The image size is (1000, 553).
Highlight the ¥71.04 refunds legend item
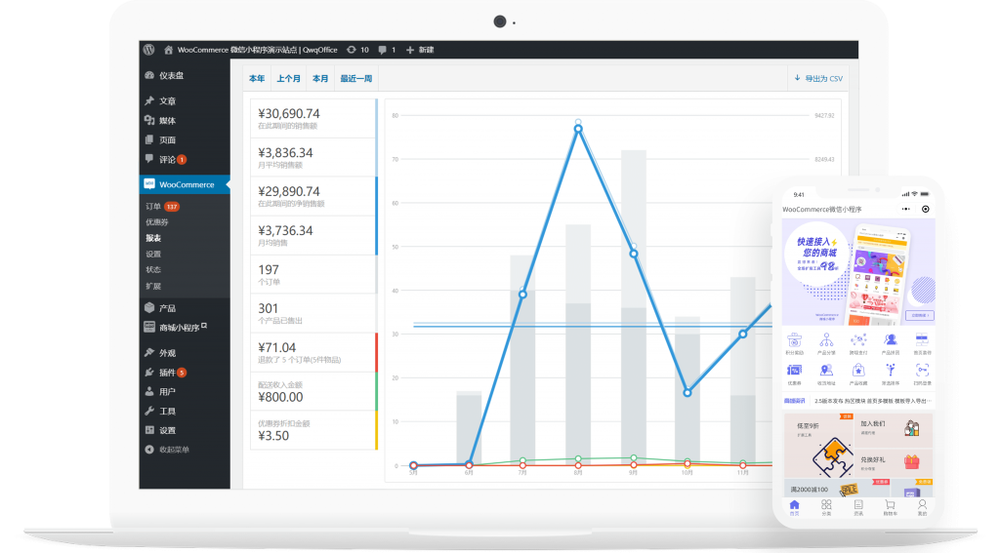click(313, 352)
